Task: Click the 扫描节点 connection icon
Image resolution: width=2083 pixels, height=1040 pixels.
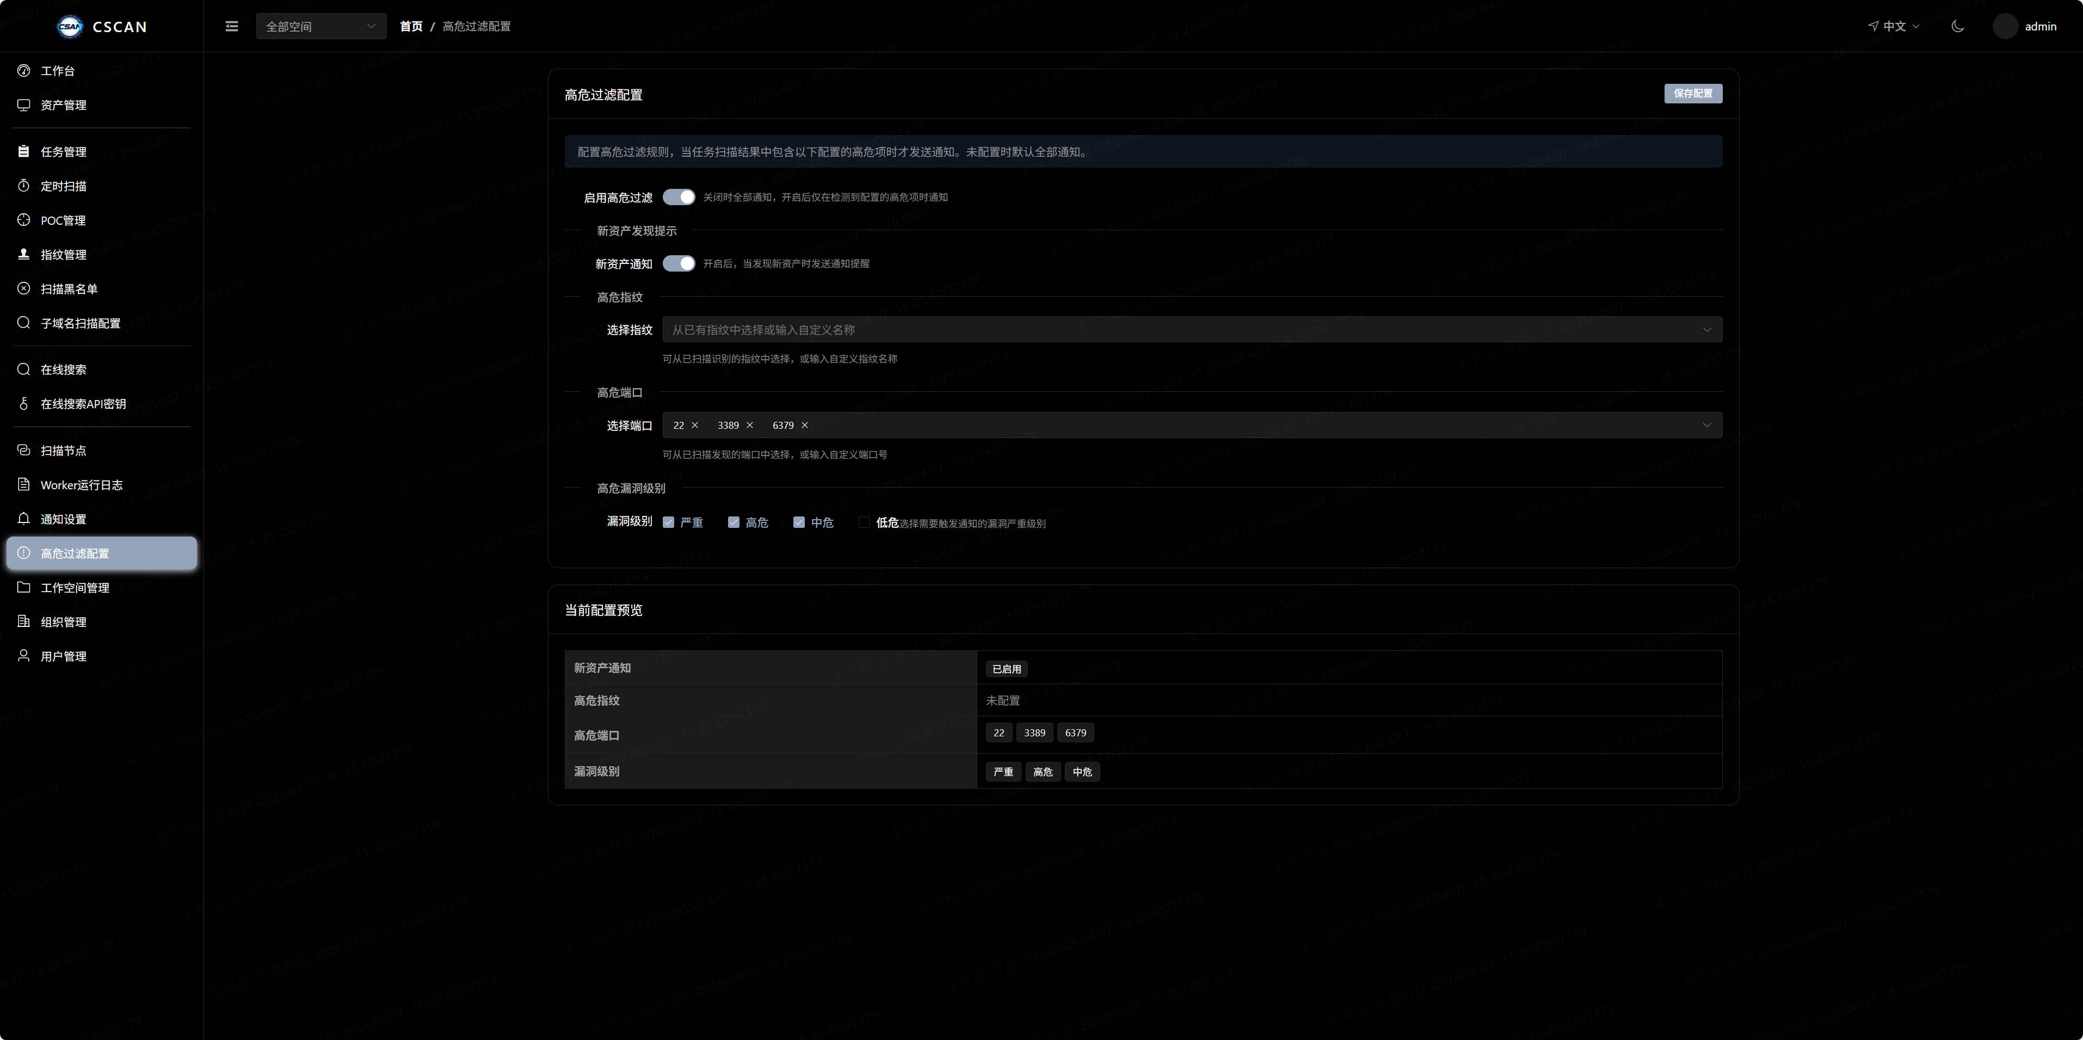Action: [x=23, y=450]
